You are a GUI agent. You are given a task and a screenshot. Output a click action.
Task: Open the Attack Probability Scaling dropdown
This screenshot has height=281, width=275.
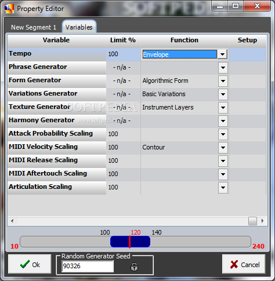(223, 134)
